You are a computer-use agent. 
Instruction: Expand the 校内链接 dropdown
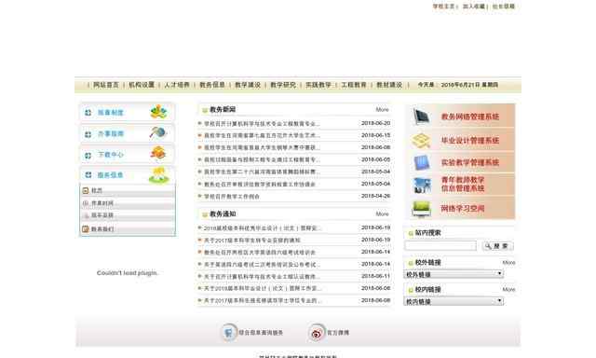click(454, 301)
